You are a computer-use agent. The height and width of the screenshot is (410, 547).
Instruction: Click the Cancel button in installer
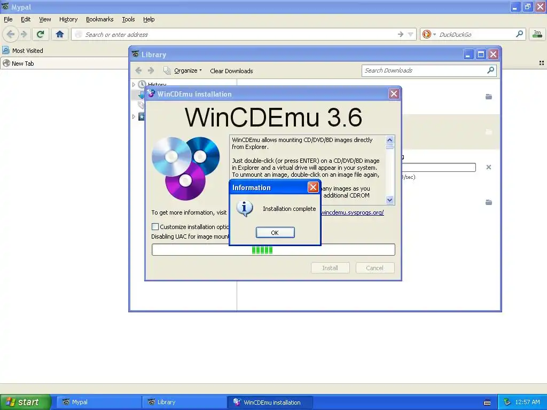point(374,268)
